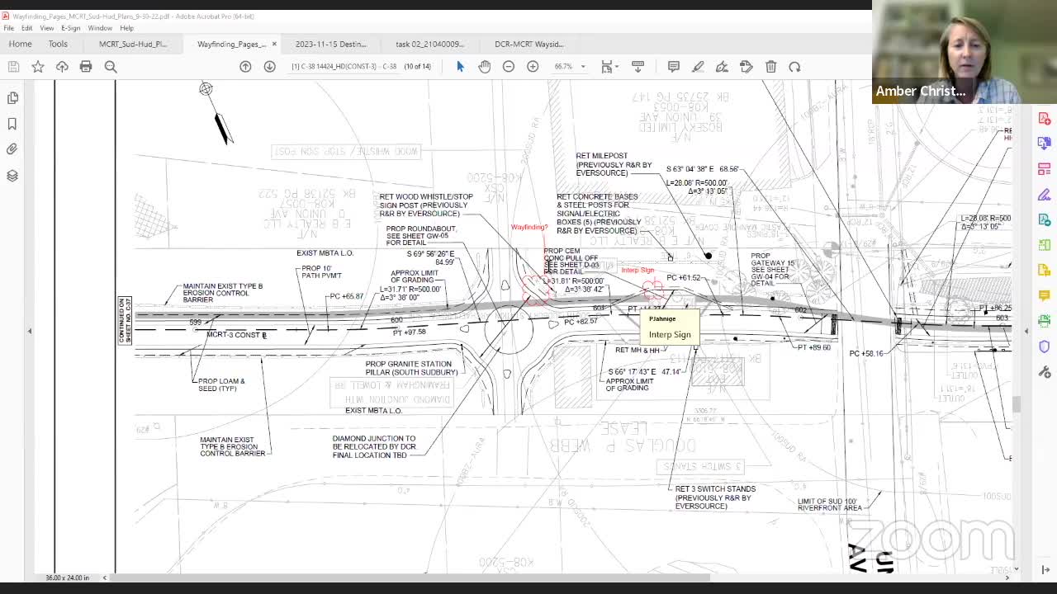
Task: Click the upload to cloud icon
Action: [x=62, y=67]
